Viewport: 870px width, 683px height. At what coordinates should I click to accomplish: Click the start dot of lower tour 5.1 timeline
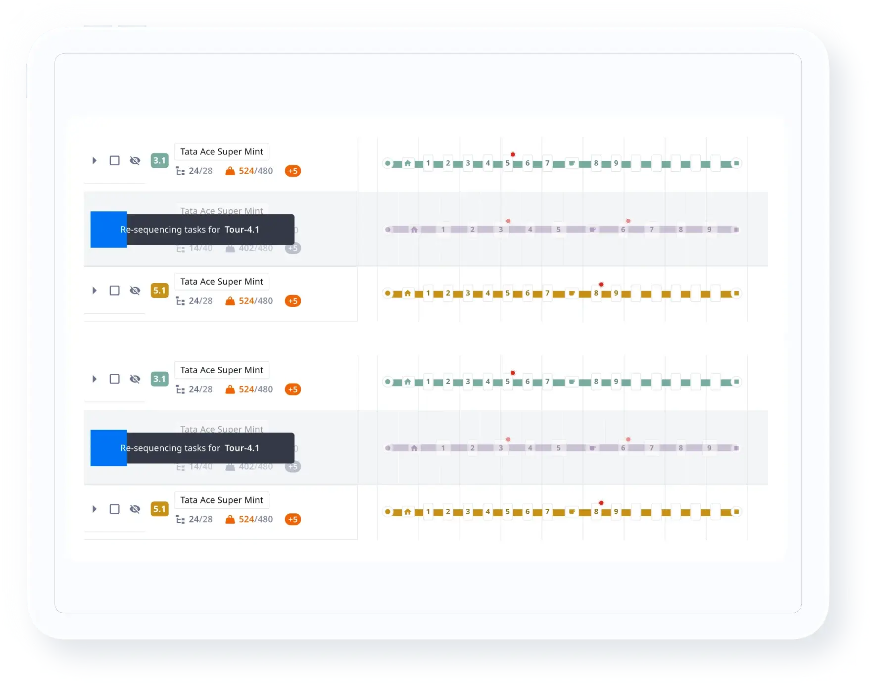point(387,512)
